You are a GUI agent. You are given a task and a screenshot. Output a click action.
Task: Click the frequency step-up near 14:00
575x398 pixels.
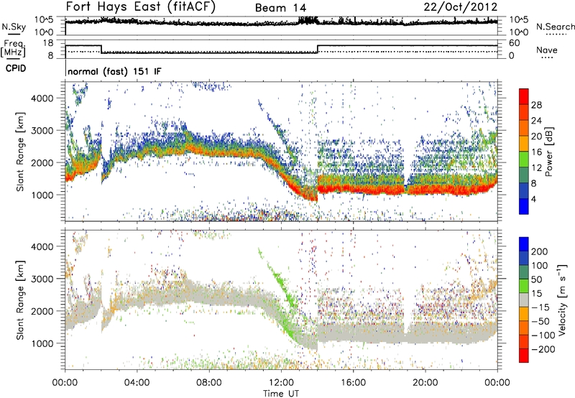pos(318,49)
